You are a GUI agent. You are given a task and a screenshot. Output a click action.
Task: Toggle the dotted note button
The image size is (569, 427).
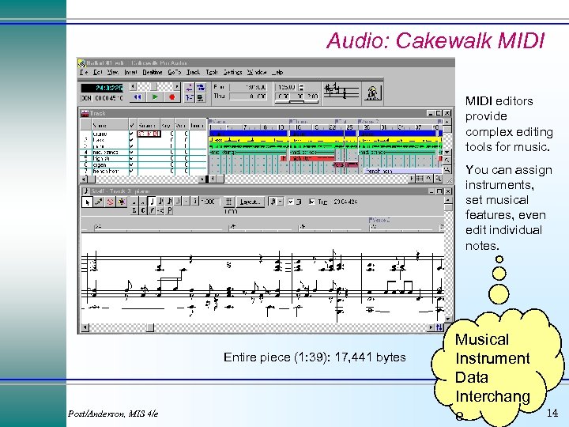(187, 202)
